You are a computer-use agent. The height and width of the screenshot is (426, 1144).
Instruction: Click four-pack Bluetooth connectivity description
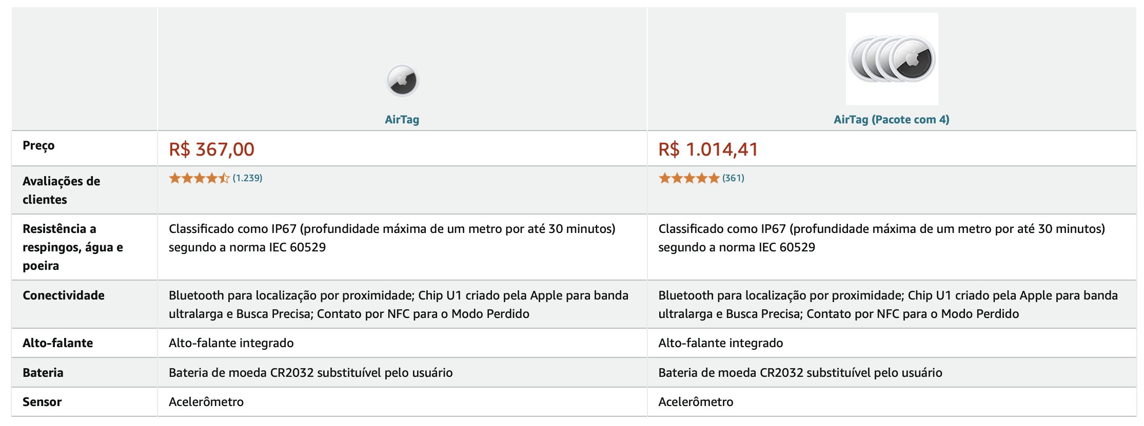point(888,305)
